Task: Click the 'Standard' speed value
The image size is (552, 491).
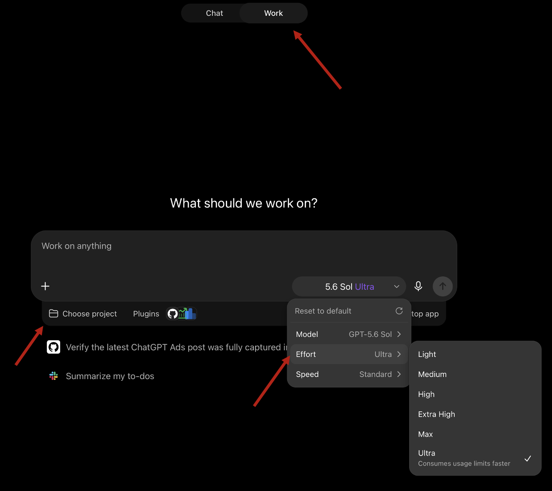Action: tap(375, 375)
